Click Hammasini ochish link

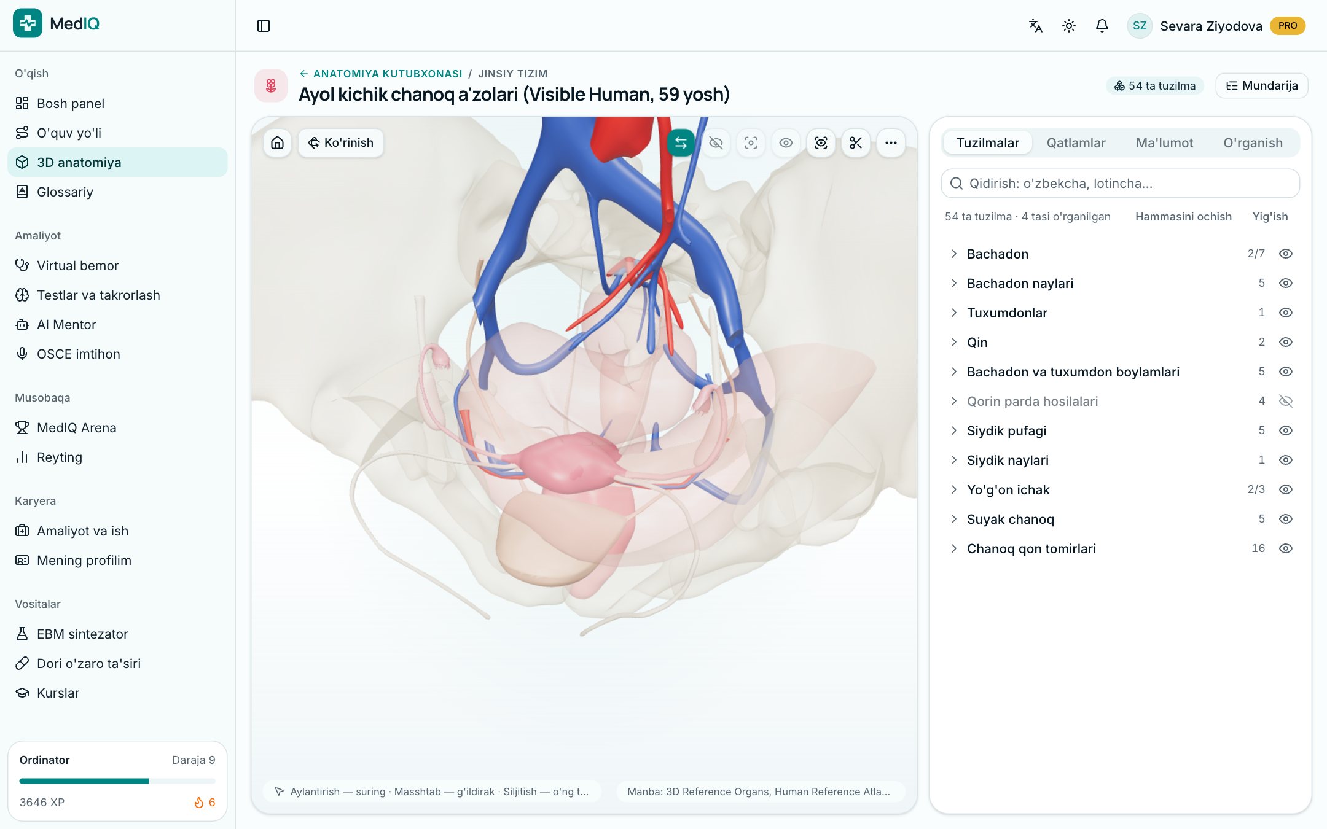[x=1183, y=217]
